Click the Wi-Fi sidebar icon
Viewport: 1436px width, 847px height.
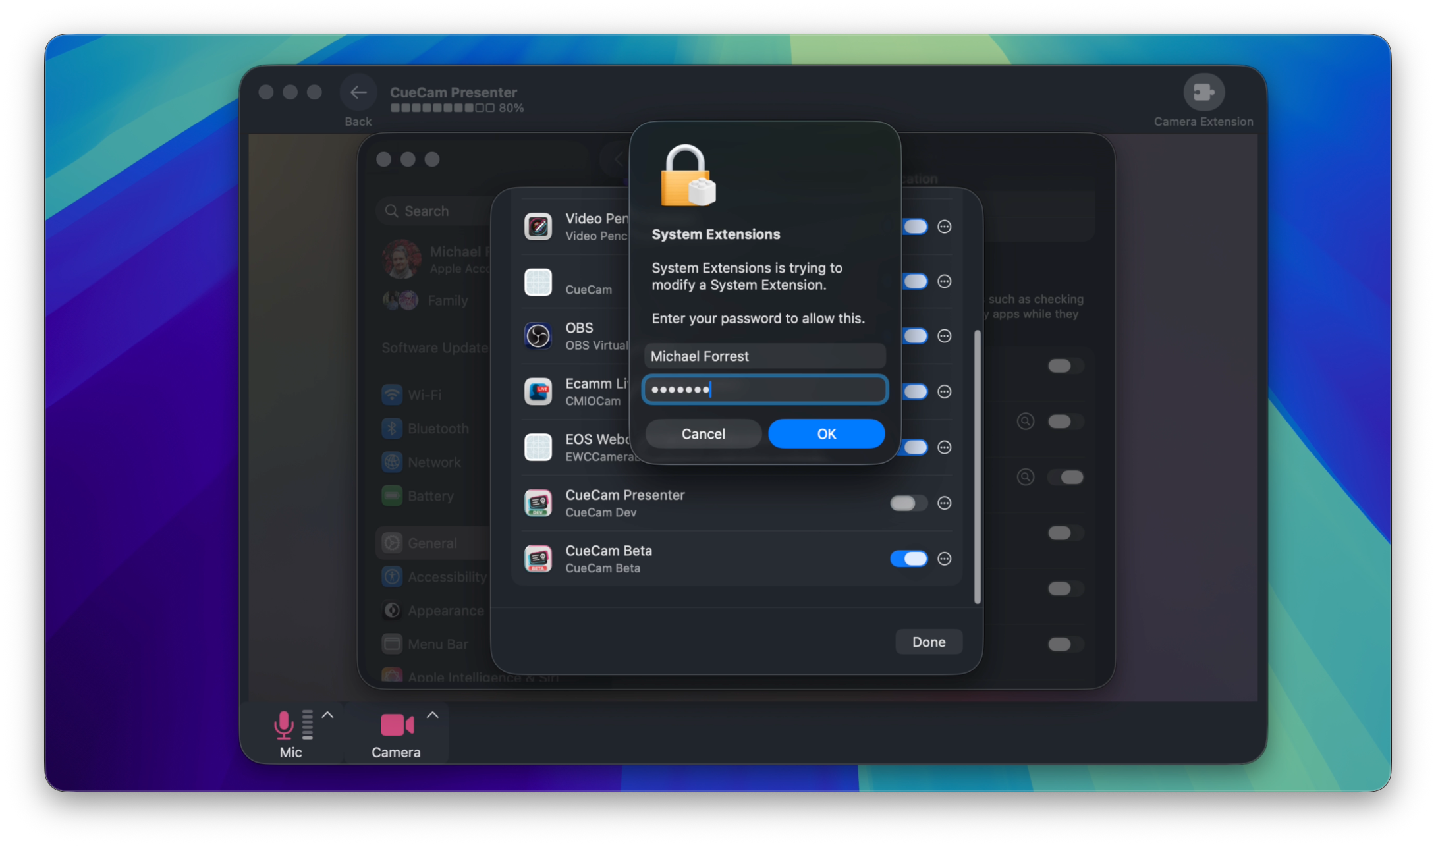(392, 395)
